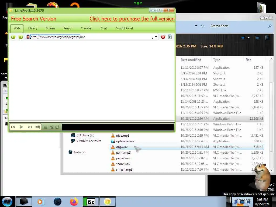The width and height of the screenshot is (276, 207).
Task: Sort by Date modified column
Action: (x=191, y=60)
